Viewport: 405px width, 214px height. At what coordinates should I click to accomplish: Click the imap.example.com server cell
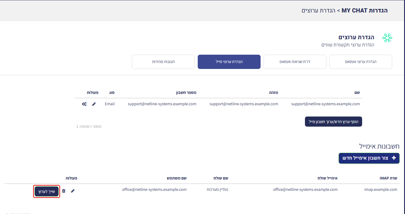(381, 190)
